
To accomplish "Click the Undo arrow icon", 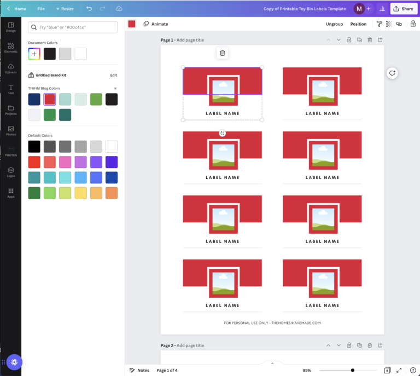I will coord(89,9).
